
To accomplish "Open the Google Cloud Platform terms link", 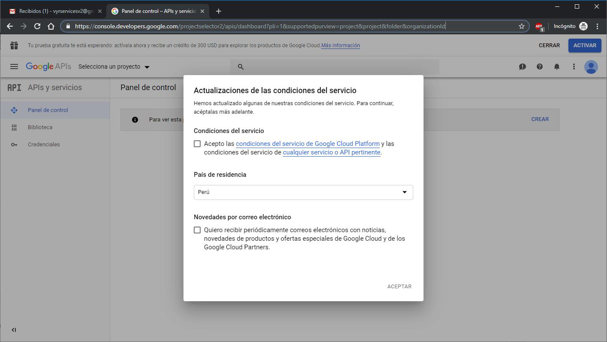I will [x=307, y=144].
